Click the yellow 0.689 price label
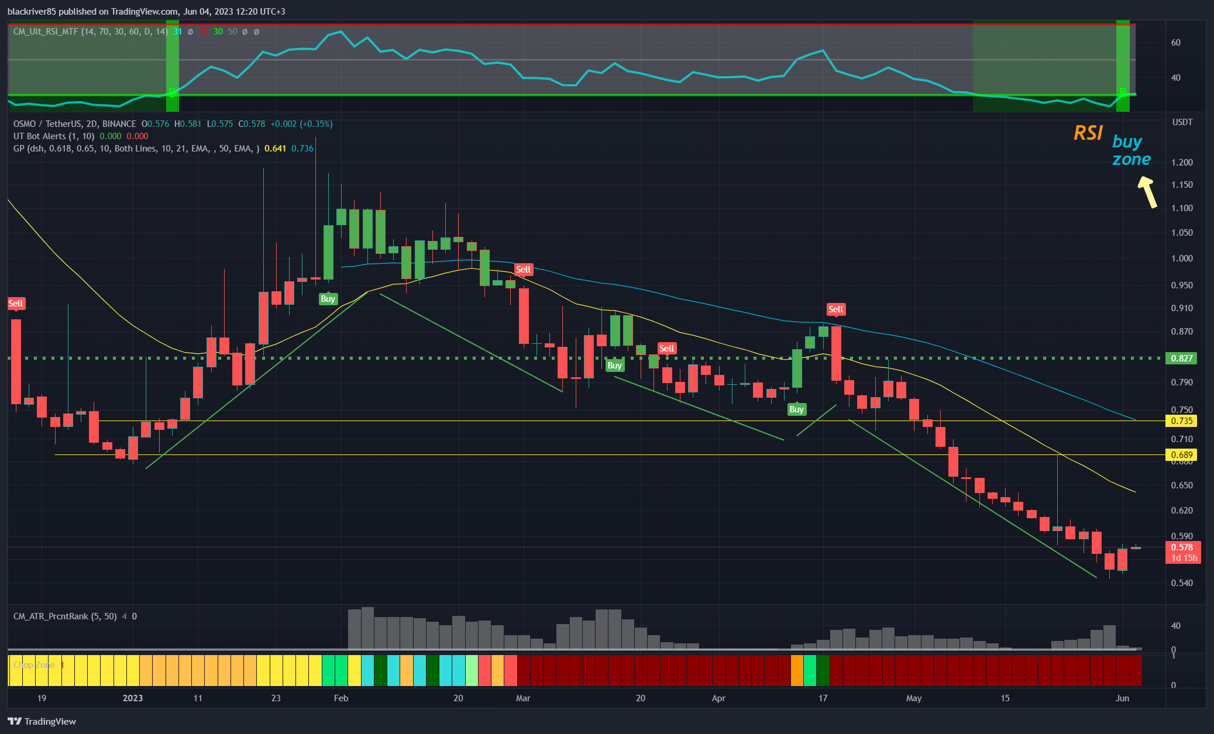 click(1181, 455)
